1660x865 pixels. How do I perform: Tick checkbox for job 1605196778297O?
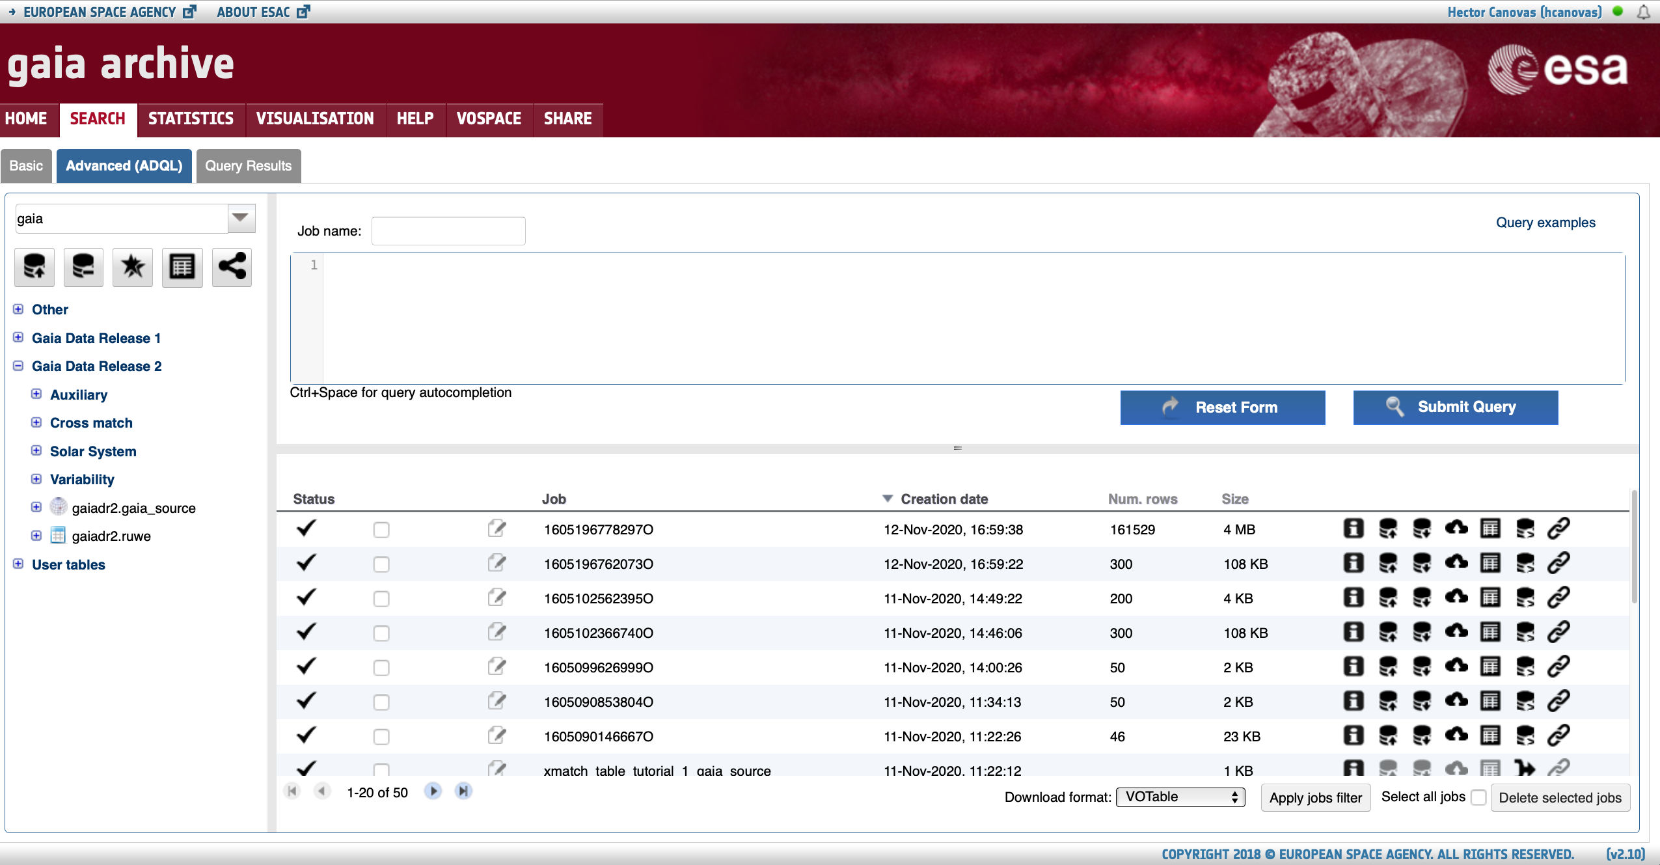click(x=381, y=530)
